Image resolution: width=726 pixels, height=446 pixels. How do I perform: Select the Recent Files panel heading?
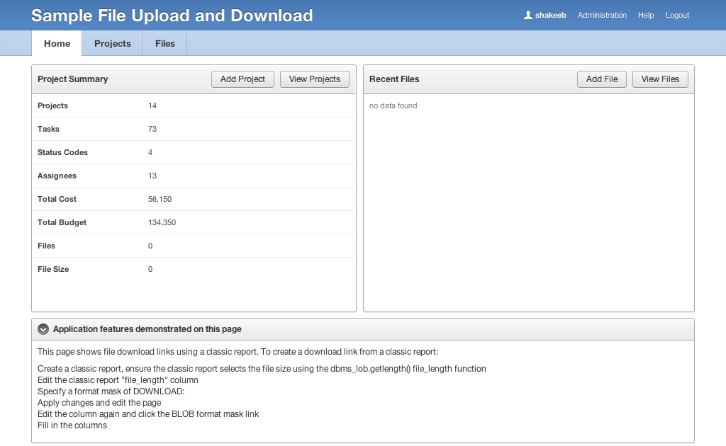tap(394, 79)
